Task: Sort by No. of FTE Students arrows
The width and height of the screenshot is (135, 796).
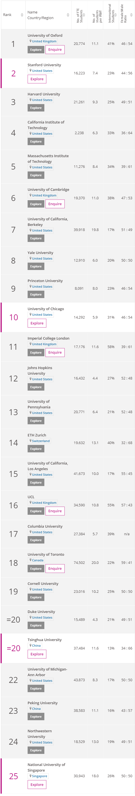Action: (x=84, y=15)
